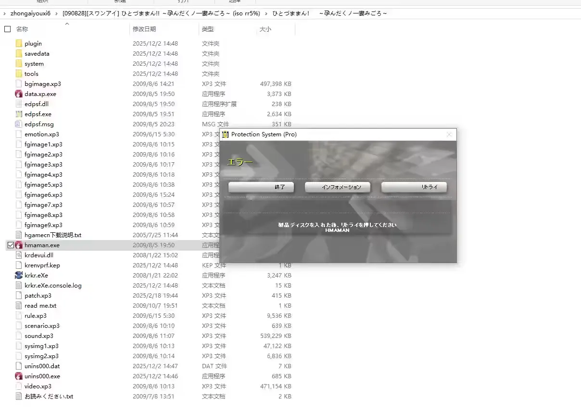Click the bgimage.xp3 file icon
Viewport: 581px width, 409px height.
pos(19,84)
